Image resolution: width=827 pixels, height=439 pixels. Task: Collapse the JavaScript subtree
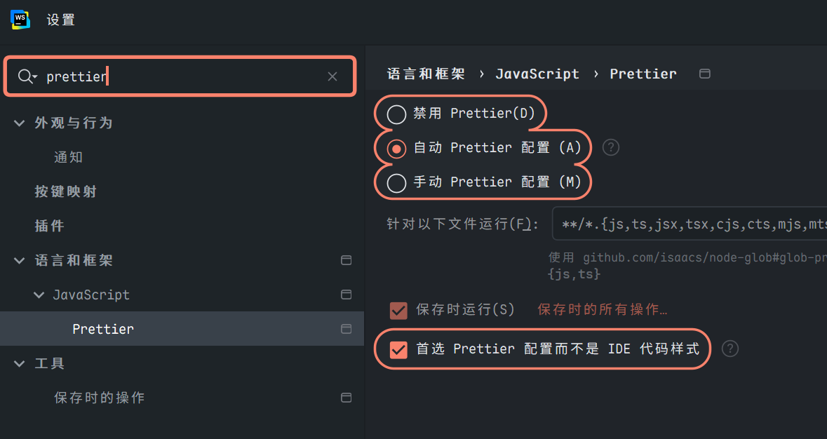tap(39, 295)
